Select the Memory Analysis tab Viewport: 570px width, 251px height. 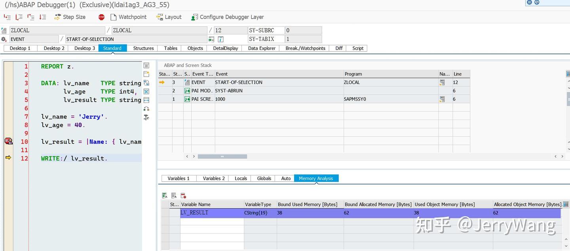(316, 179)
